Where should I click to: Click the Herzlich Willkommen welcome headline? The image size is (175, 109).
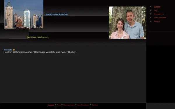click(x=40, y=52)
